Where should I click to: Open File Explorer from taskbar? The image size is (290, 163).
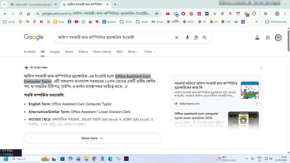click(86, 159)
